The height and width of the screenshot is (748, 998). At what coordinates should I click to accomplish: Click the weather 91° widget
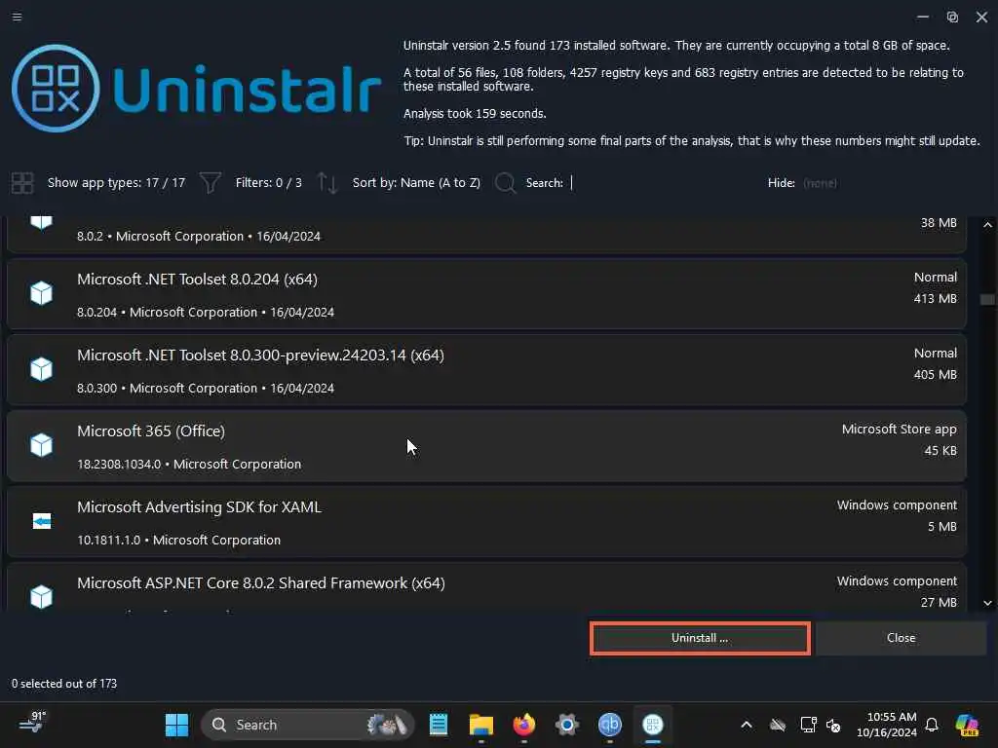32,724
